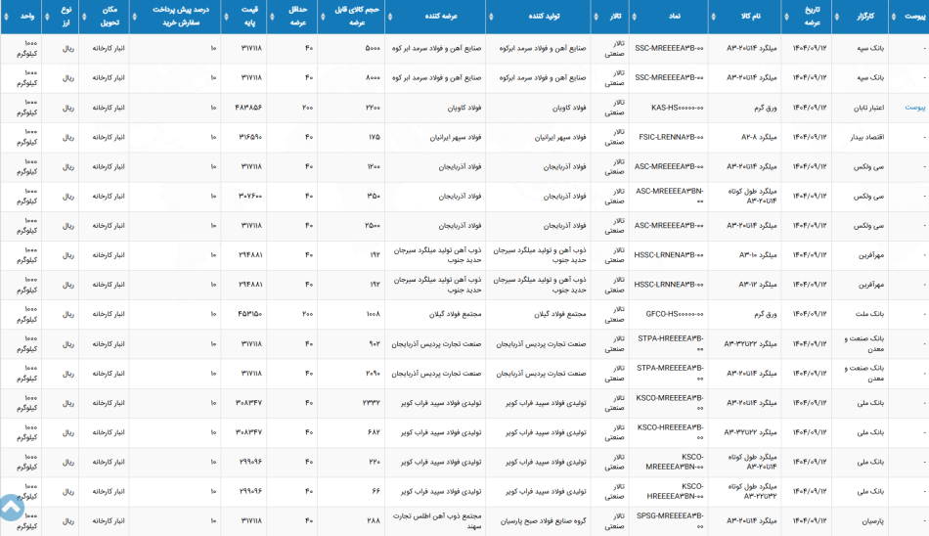
Task: Click offer volume ۲۳۳۷ cell
Action: [351, 403]
